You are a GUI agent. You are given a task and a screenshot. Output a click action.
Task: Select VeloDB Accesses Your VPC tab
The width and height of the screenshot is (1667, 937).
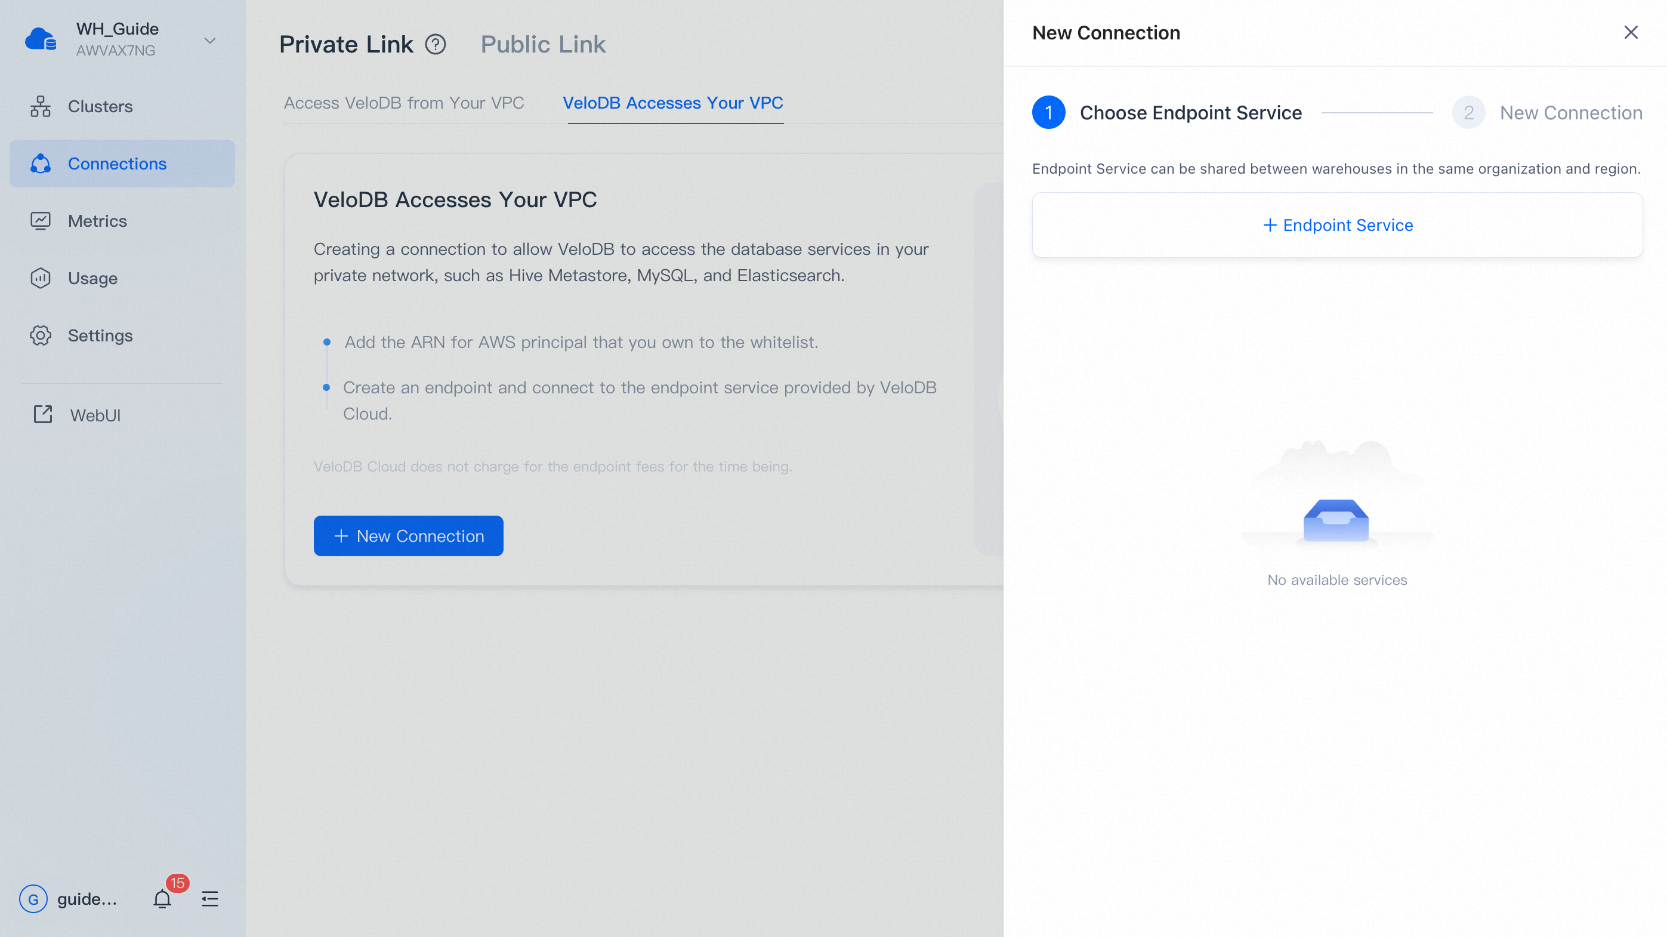pyautogui.click(x=672, y=103)
